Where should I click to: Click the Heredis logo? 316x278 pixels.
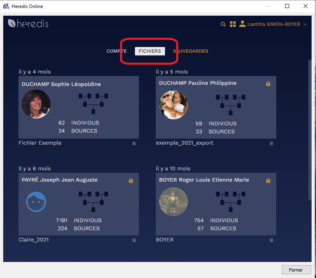click(x=28, y=24)
